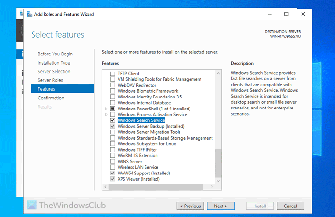Check Windows Standards-Based Storage Management
Image resolution: width=335 pixels, height=217 pixels.
pyautogui.click(x=112, y=138)
